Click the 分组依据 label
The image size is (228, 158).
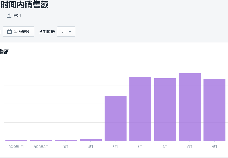47,32
